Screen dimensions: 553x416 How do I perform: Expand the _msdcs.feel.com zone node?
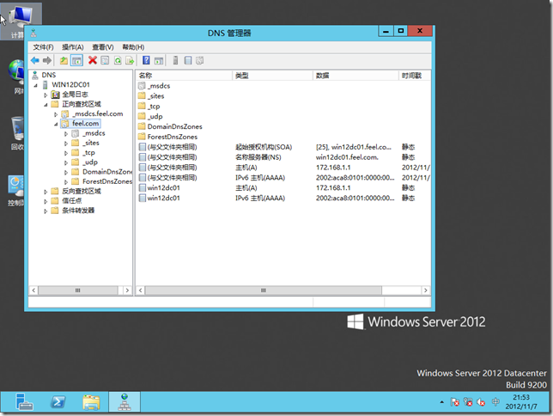pos(56,114)
